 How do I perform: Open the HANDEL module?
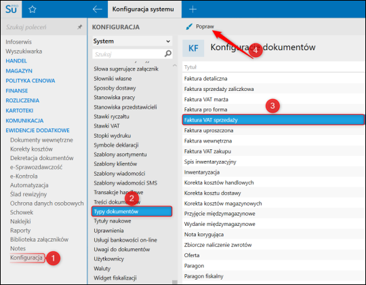(x=16, y=61)
